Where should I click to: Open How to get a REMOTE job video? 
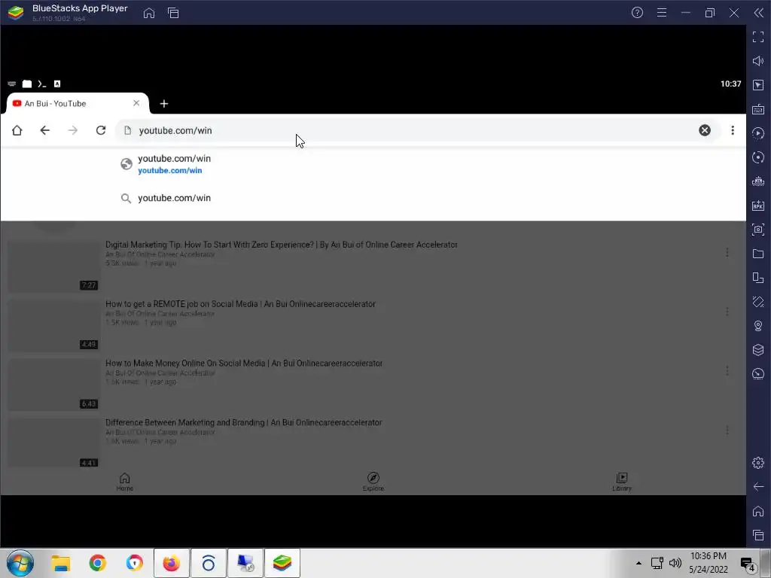[x=240, y=304]
